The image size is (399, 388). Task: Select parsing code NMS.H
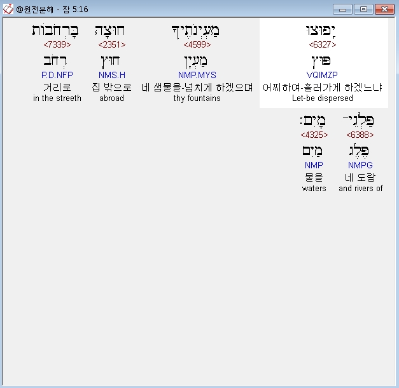point(112,75)
